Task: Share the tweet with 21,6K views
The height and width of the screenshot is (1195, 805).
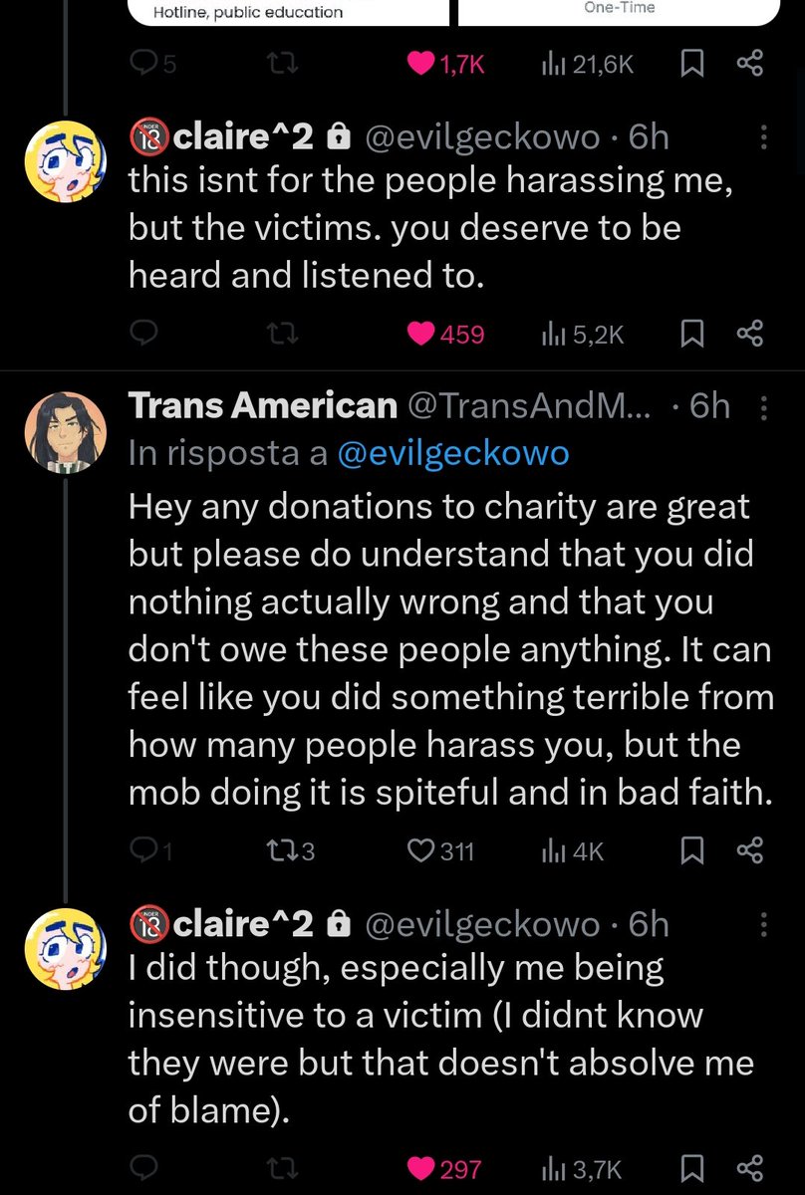Action: pyautogui.click(x=749, y=65)
